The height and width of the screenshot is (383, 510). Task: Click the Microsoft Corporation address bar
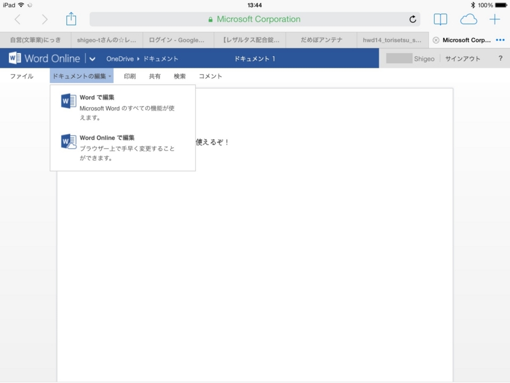[255, 18]
